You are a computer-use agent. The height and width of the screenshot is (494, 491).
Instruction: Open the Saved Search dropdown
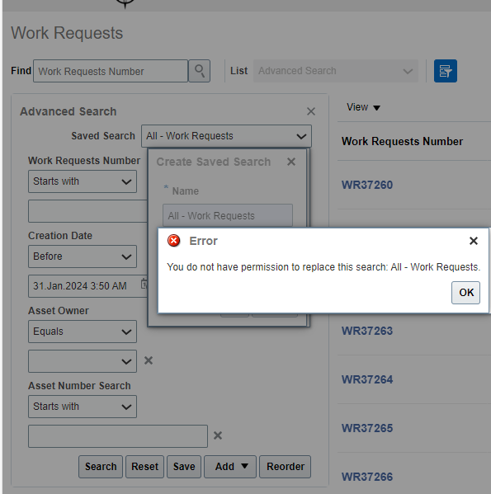[x=226, y=136]
